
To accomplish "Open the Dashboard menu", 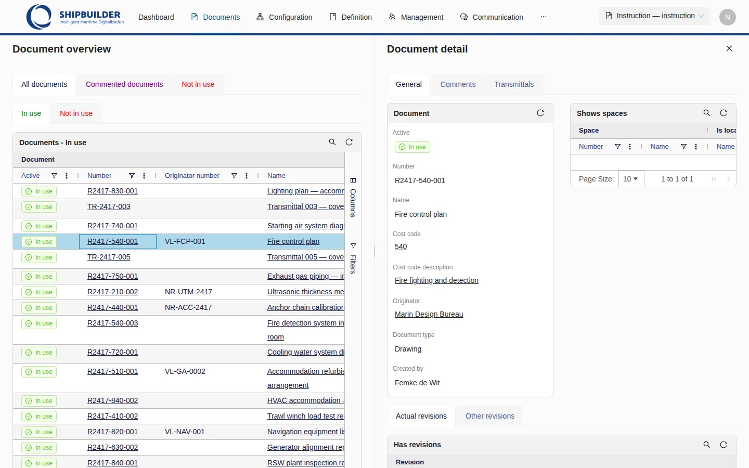I will 156,17.
